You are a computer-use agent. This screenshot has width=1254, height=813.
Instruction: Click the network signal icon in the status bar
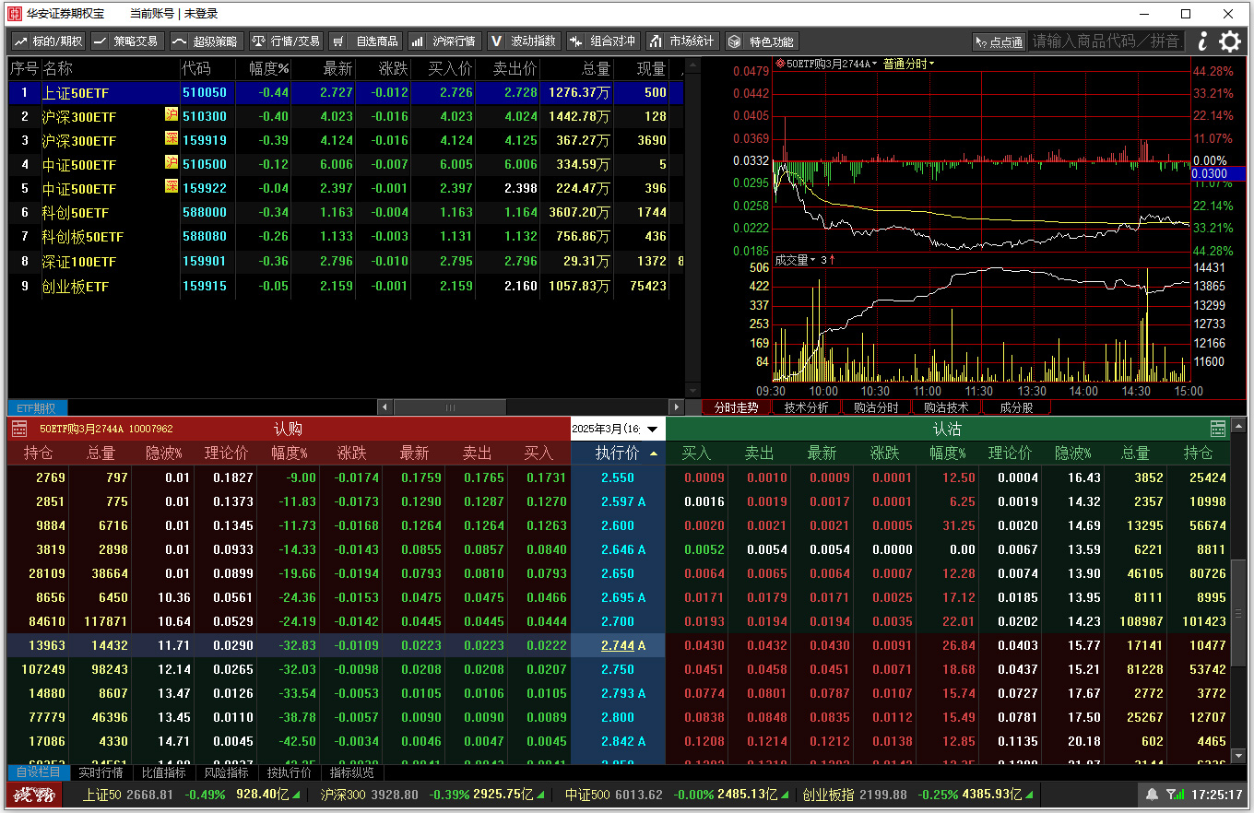tap(1174, 795)
